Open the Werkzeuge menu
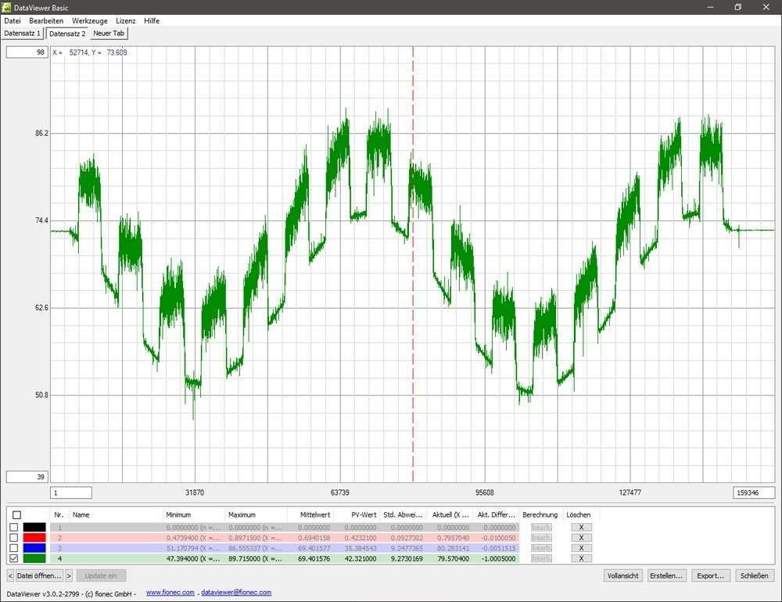782x602 pixels. pyautogui.click(x=89, y=20)
